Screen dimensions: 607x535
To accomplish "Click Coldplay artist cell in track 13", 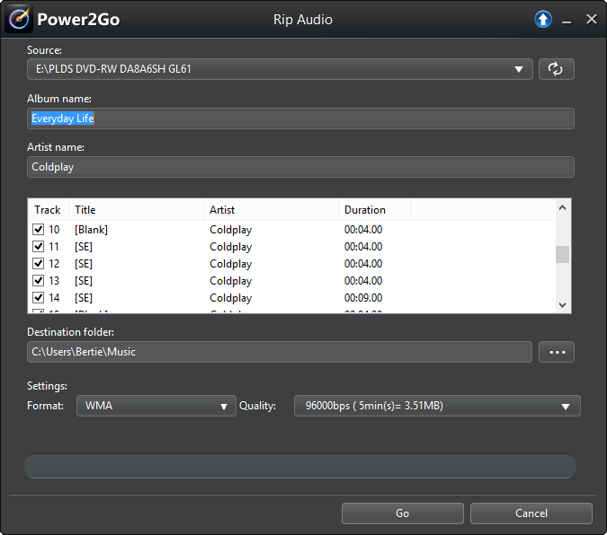I will (231, 281).
